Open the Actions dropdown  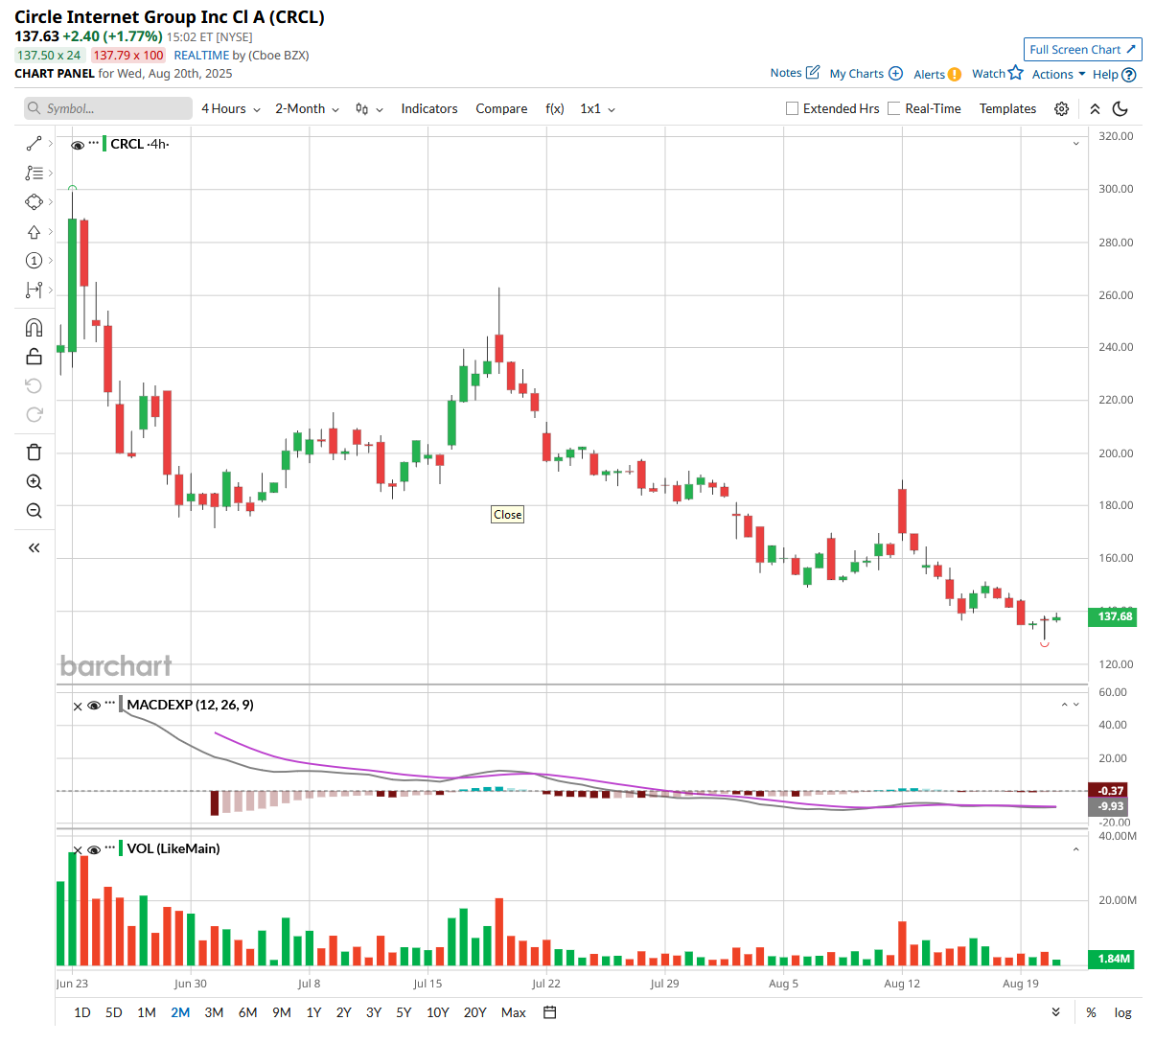(1058, 74)
